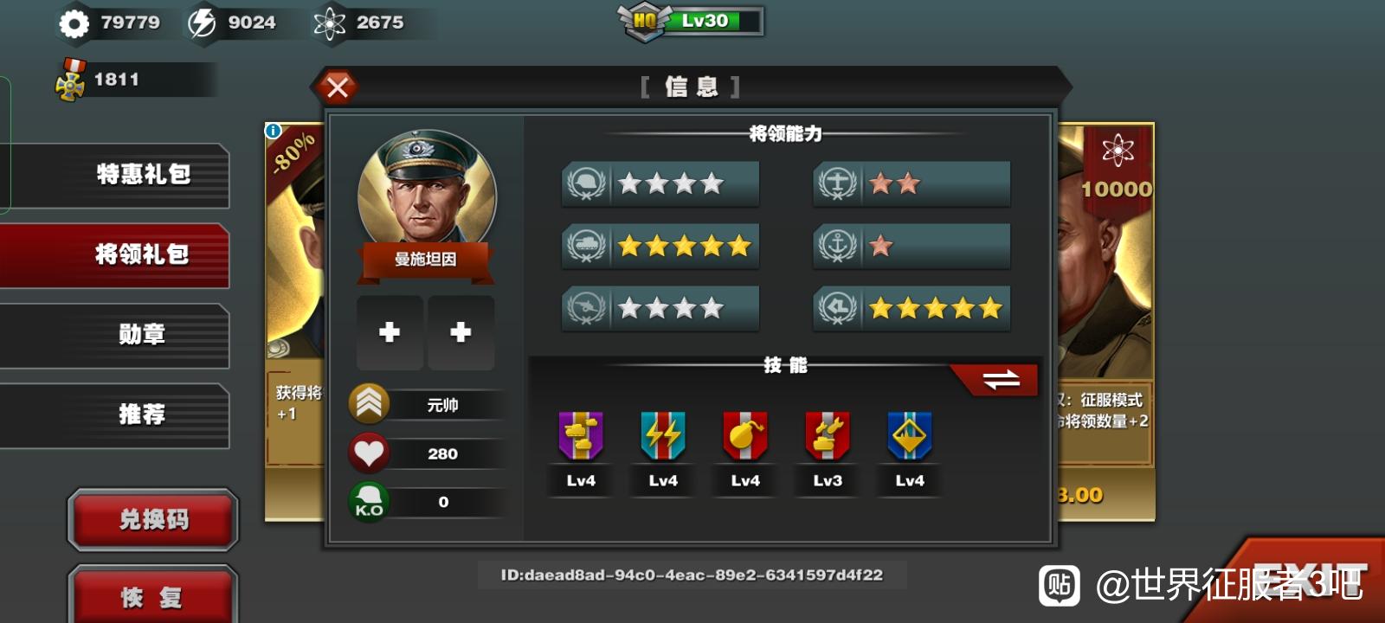1385x623 pixels.
Task: Click the blue info icon on card
Action: [x=274, y=131]
